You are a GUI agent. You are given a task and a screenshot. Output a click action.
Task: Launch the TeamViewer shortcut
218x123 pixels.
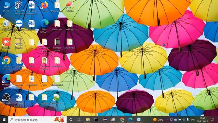19,25
